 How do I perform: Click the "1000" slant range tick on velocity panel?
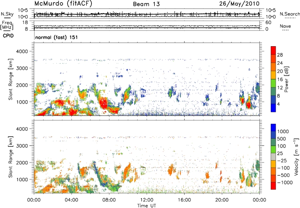pyautogui.click(x=22, y=179)
